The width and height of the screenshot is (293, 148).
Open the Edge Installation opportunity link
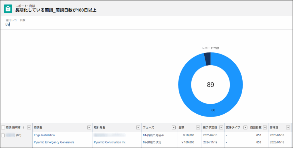pyautogui.click(x=44, y=135)
